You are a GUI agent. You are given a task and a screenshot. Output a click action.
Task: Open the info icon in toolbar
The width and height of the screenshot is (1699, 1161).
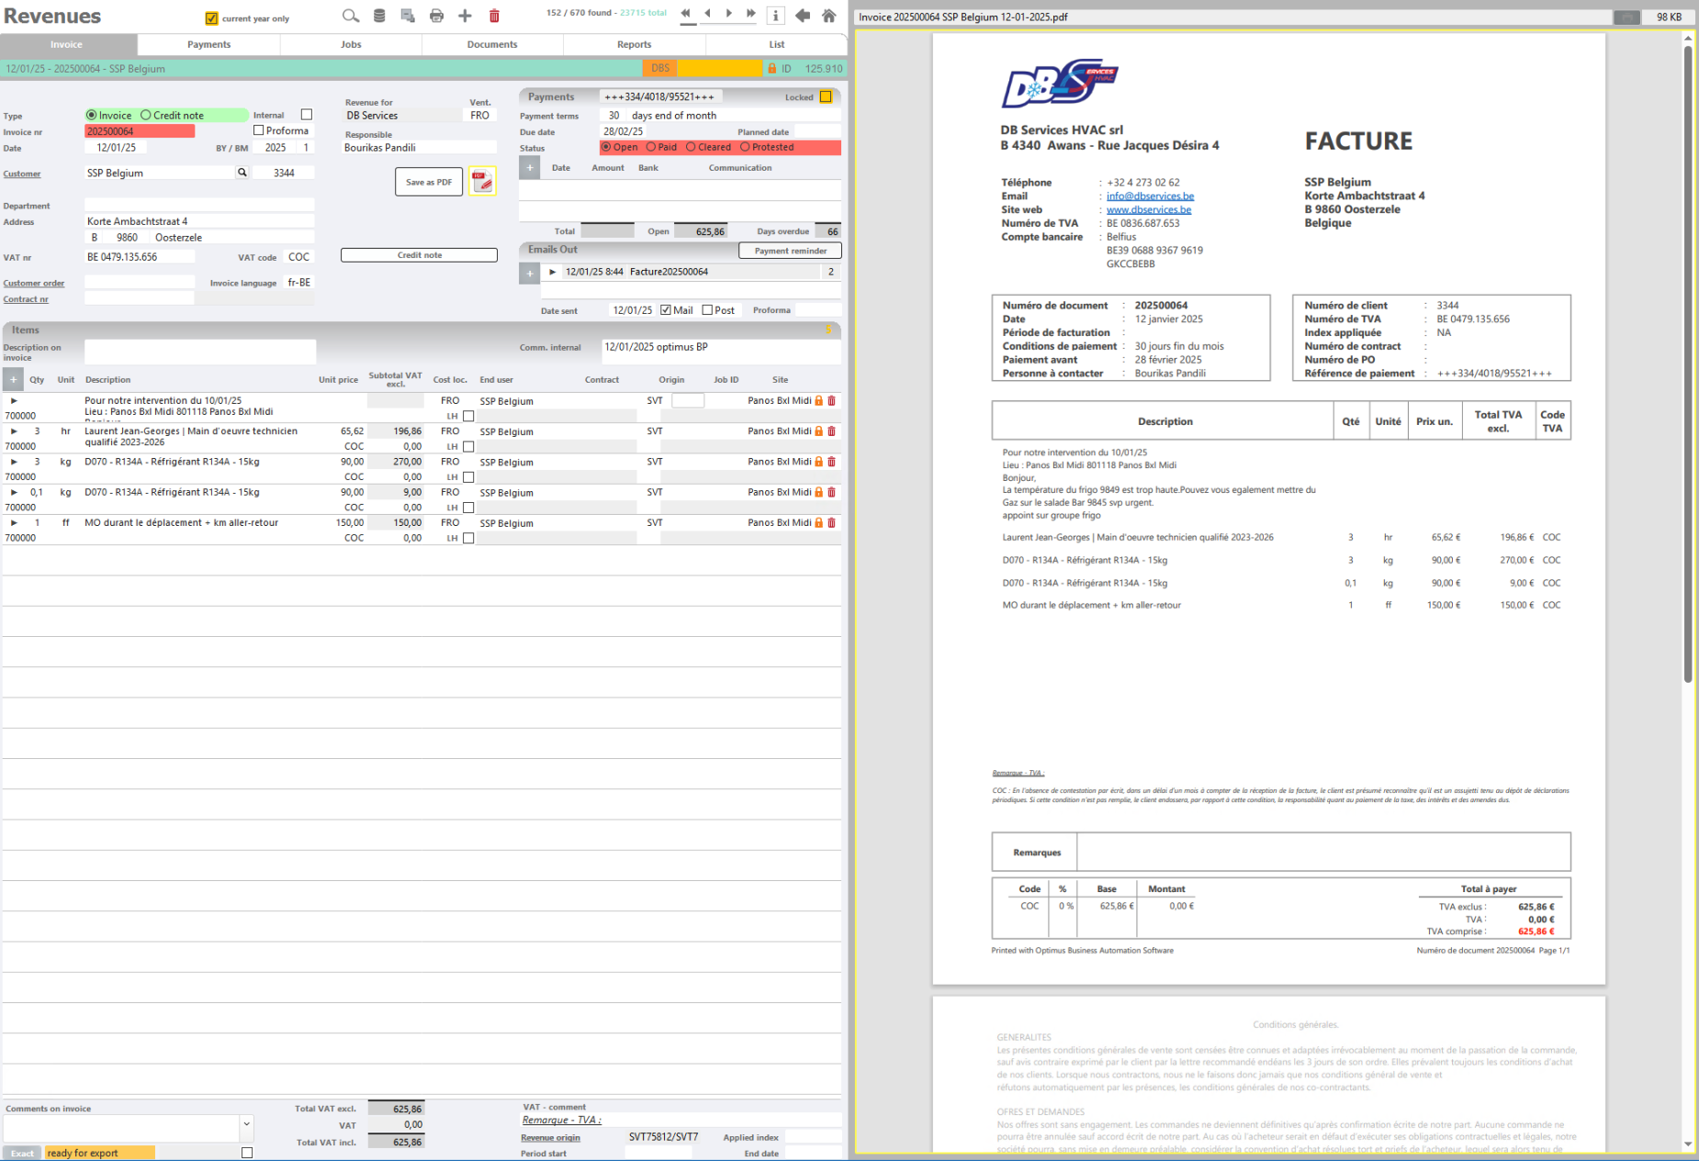click(776, 16)
